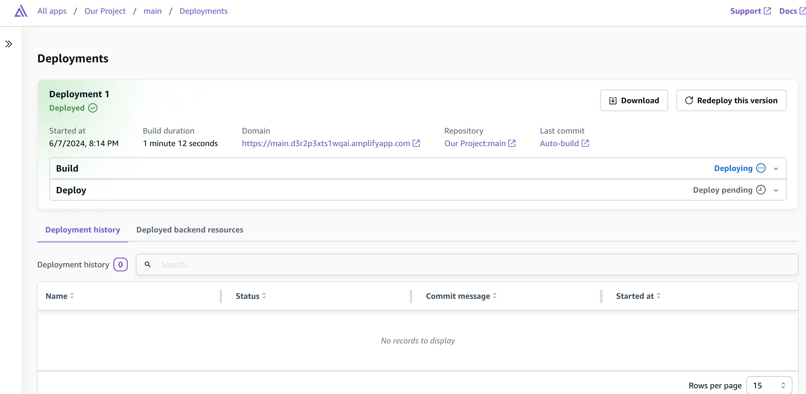Screen dimensions: 806x394
Task: Click the Build step row label
Action: tap(67, 168)
